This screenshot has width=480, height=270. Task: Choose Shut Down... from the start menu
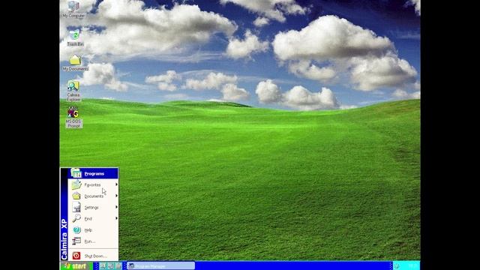coord(93,256)
